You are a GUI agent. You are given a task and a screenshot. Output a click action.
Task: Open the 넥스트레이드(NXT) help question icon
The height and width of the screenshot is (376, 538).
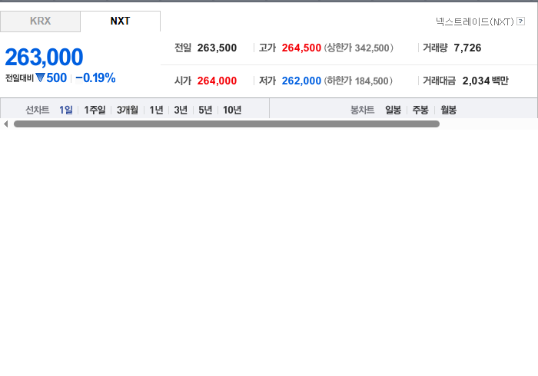point(520,21)
